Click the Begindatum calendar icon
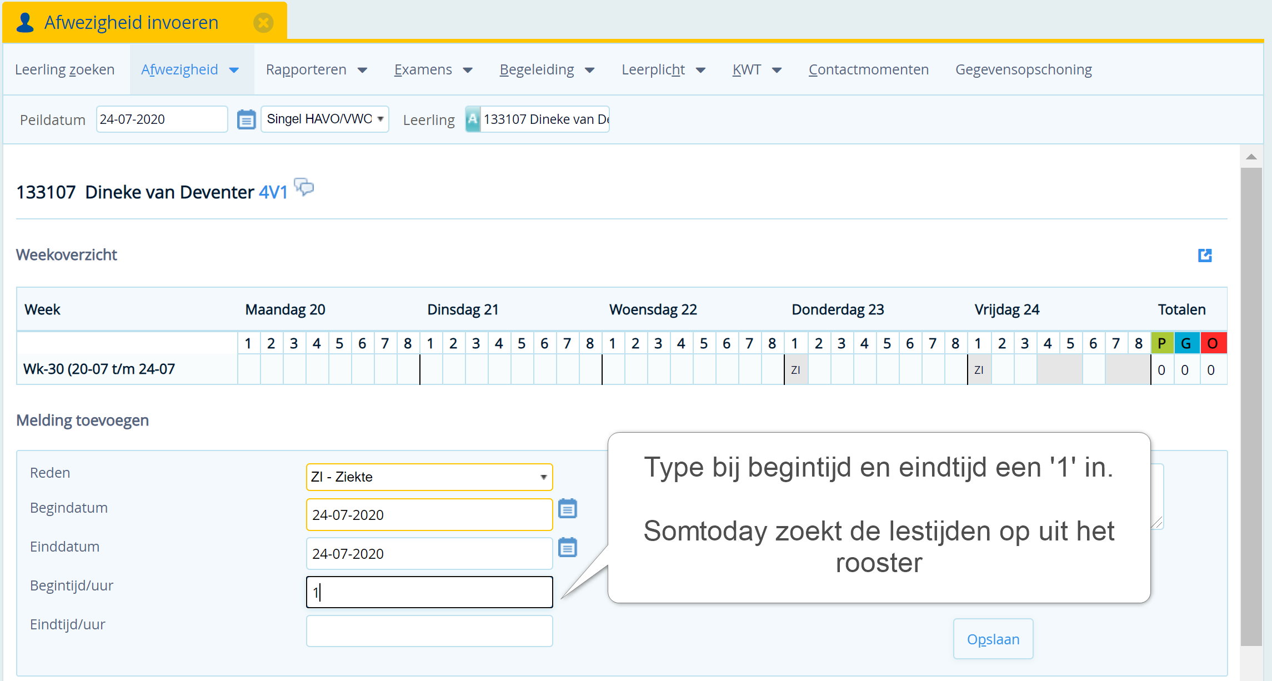1272x681 pixels. pos(567,509)
